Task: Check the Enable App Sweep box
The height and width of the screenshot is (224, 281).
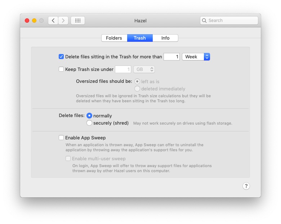Action: pyautogui.click(x=61, y=138)
